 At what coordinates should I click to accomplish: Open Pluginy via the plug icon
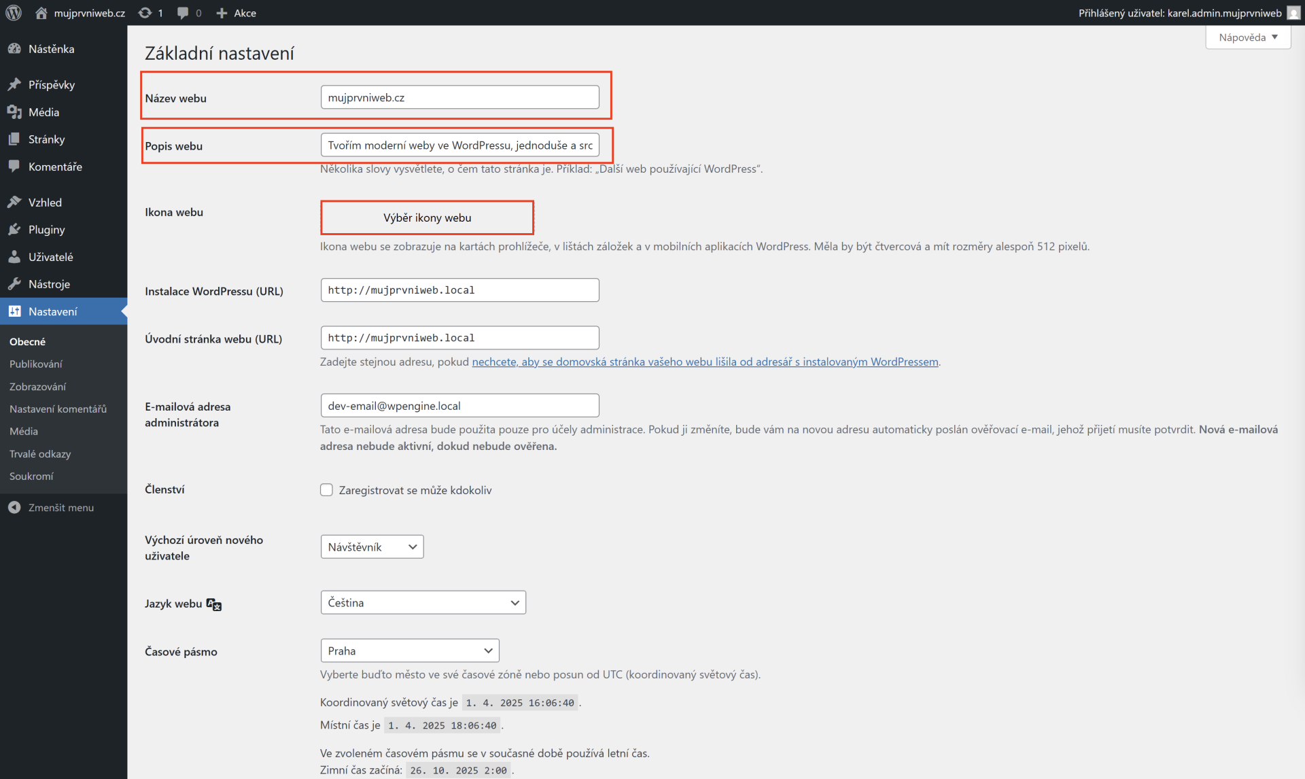click(15, 229)
